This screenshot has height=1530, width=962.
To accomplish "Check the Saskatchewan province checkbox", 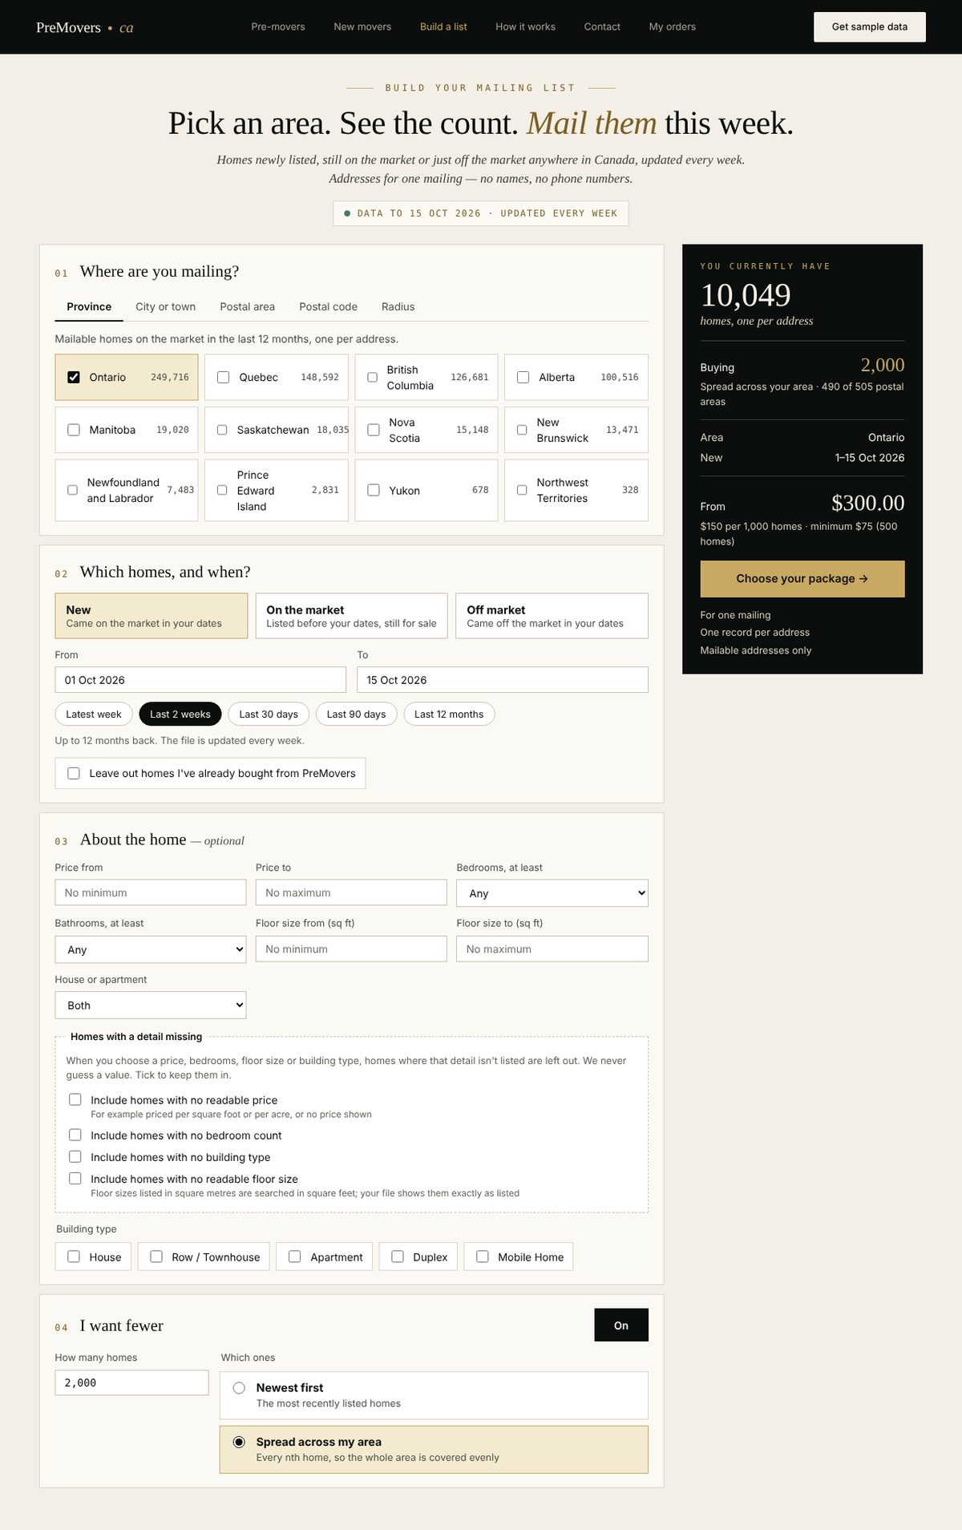I will [x=222, y=430].
